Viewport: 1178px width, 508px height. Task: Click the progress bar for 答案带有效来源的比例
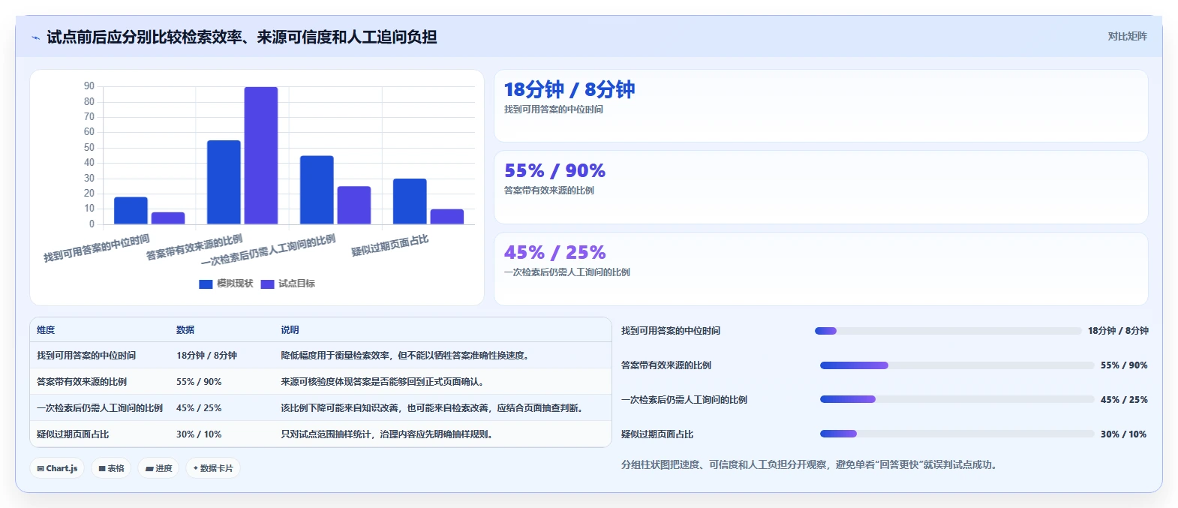point(957,365)
